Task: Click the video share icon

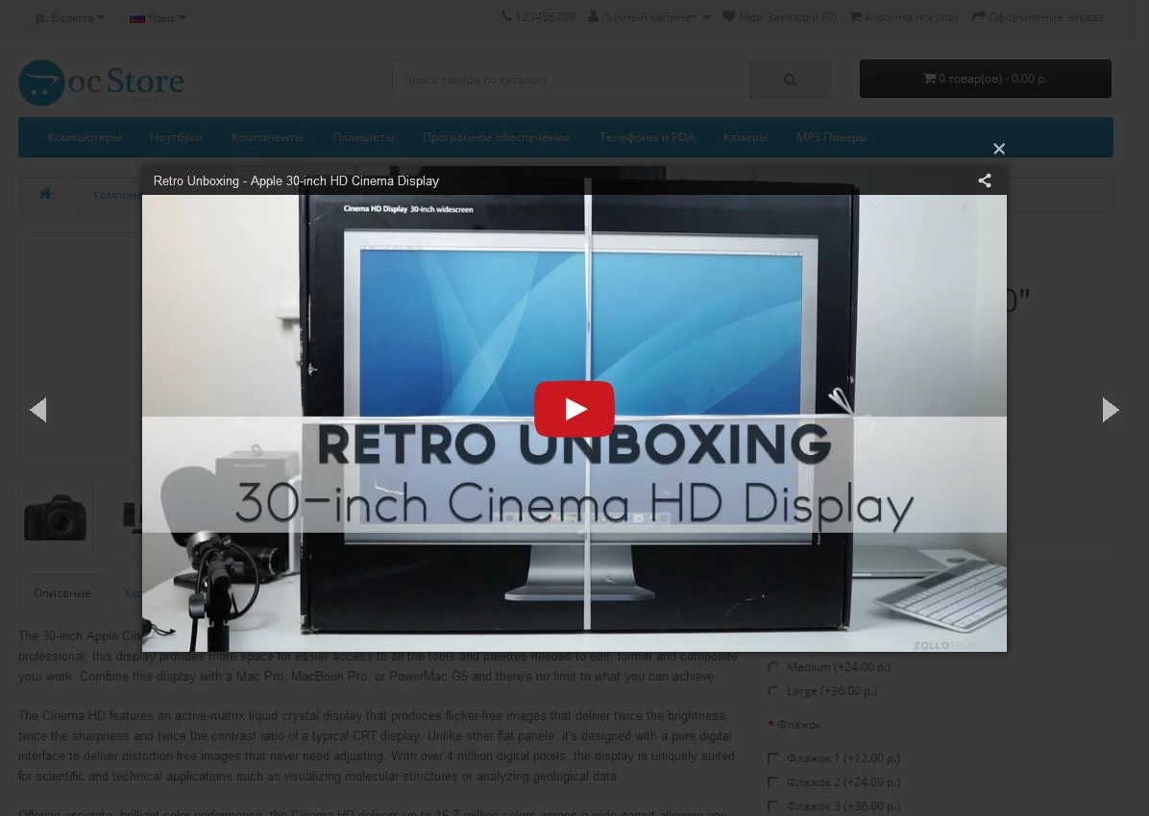Action: [x=985, y=180]
